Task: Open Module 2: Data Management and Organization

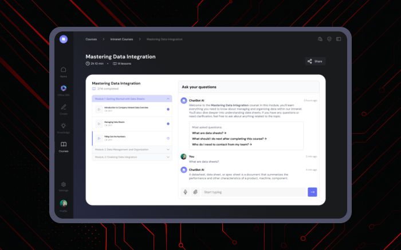Action: [x=132, y=150]
